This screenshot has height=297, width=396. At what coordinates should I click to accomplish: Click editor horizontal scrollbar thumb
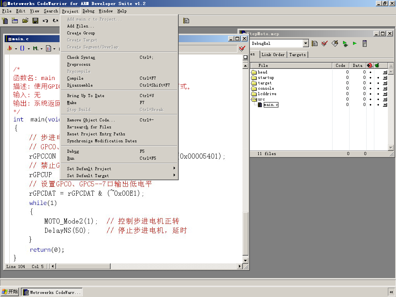[84, 266]
